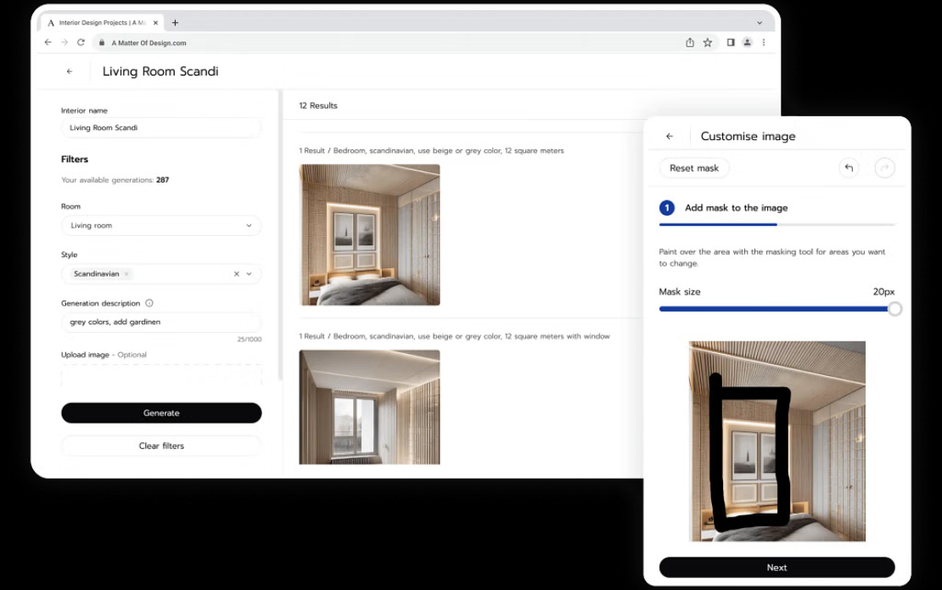Viewport: 942px width, 590px height.
Task: Select the Interior Design Projects browser tab
Action: click(x=102, y=23)
